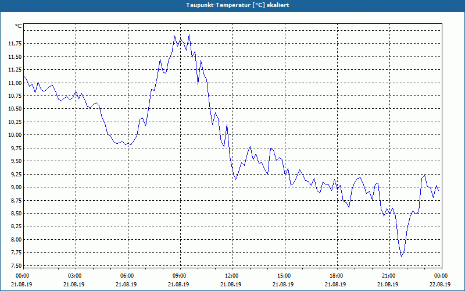Click the 10,50 y-axis label
Viewport: 465px width, 291px height.
[15, 109]
